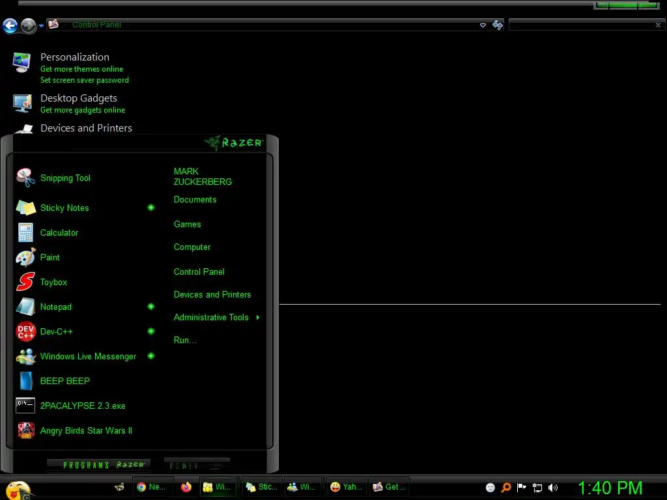Click the grey Forward arrow button

(28, 26)
